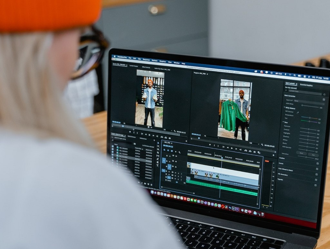Click Extract button in Program monitor
Image resolution: width=330 pixels, height=249 pixels.
[x=250, y=151]
